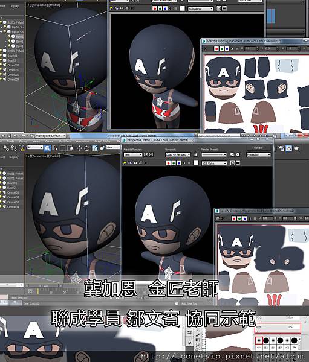
Task: Open the View reference coordinate dropdown
Action: point(112,147)
